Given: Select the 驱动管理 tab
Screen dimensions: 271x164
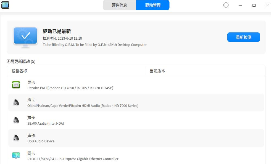Looking at the screenshot, I should pyautogui.click(x=153, y=5).
